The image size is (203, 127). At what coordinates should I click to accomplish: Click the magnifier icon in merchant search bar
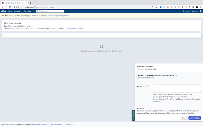4,36
